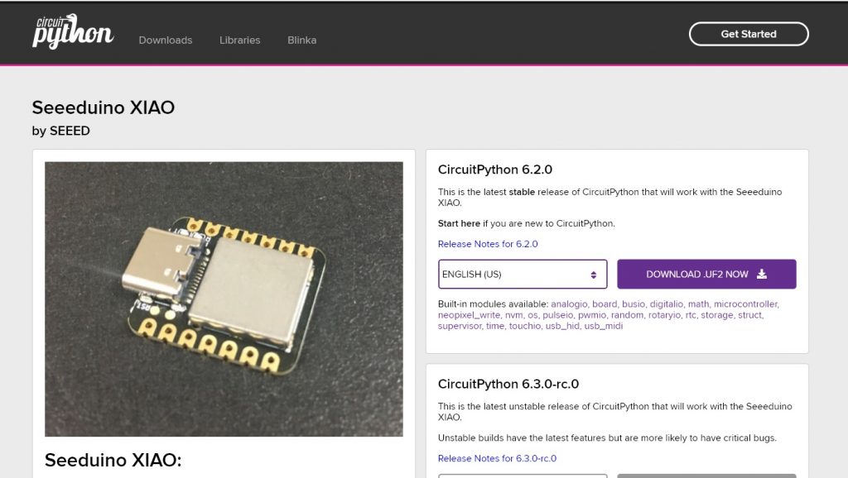Viewport: 848px width, 478px height.
Task: Open the busio module link
Action: point(634,304)
